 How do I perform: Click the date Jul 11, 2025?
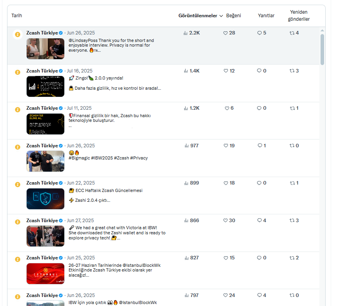click(x=79, y=108)
